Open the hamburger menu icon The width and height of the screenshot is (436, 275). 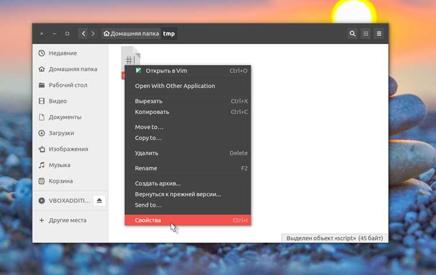pyautogui.click(x=378, y=34)
